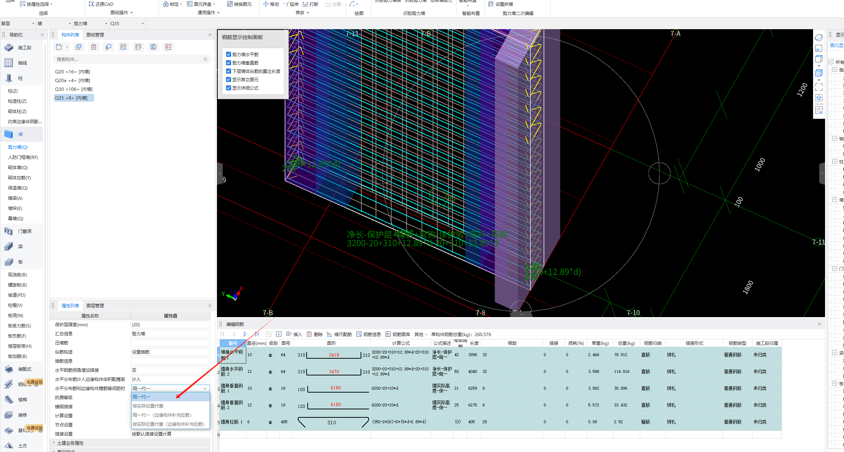This screenshot has height=452, width=844.
Task: Switch to 图层管理 tab
Action: tap(95, 305)
